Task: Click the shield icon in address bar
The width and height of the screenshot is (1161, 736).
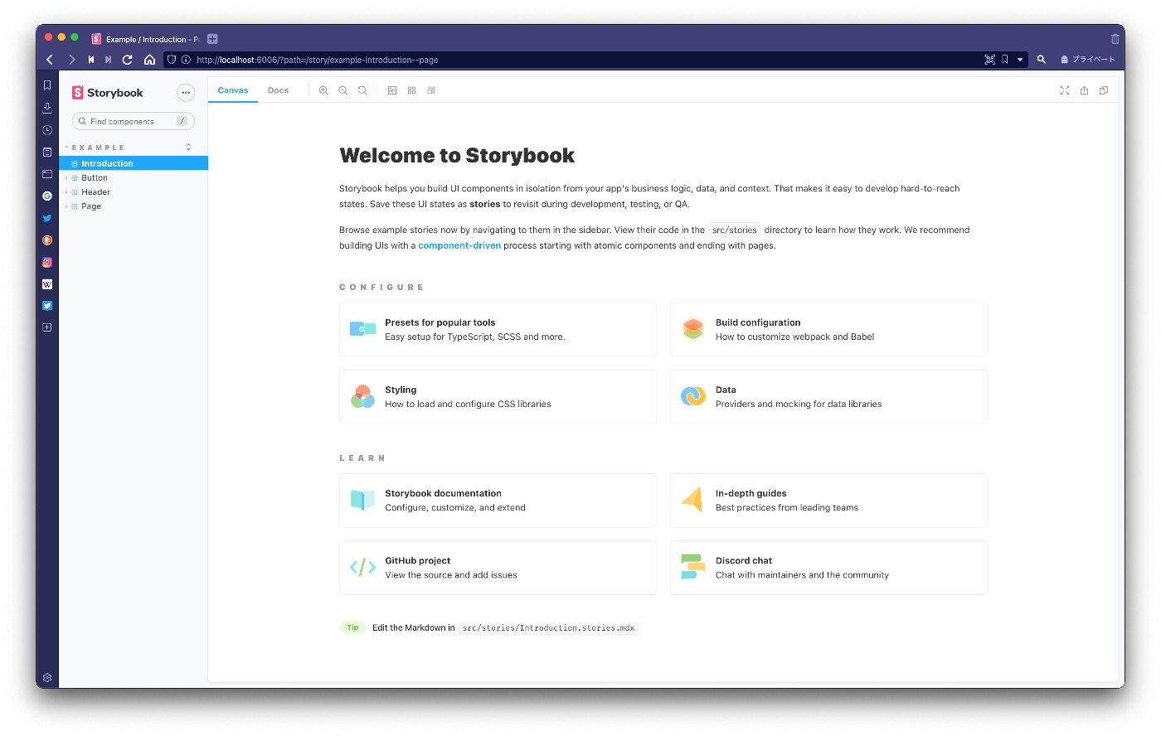Action: [172, 60]
